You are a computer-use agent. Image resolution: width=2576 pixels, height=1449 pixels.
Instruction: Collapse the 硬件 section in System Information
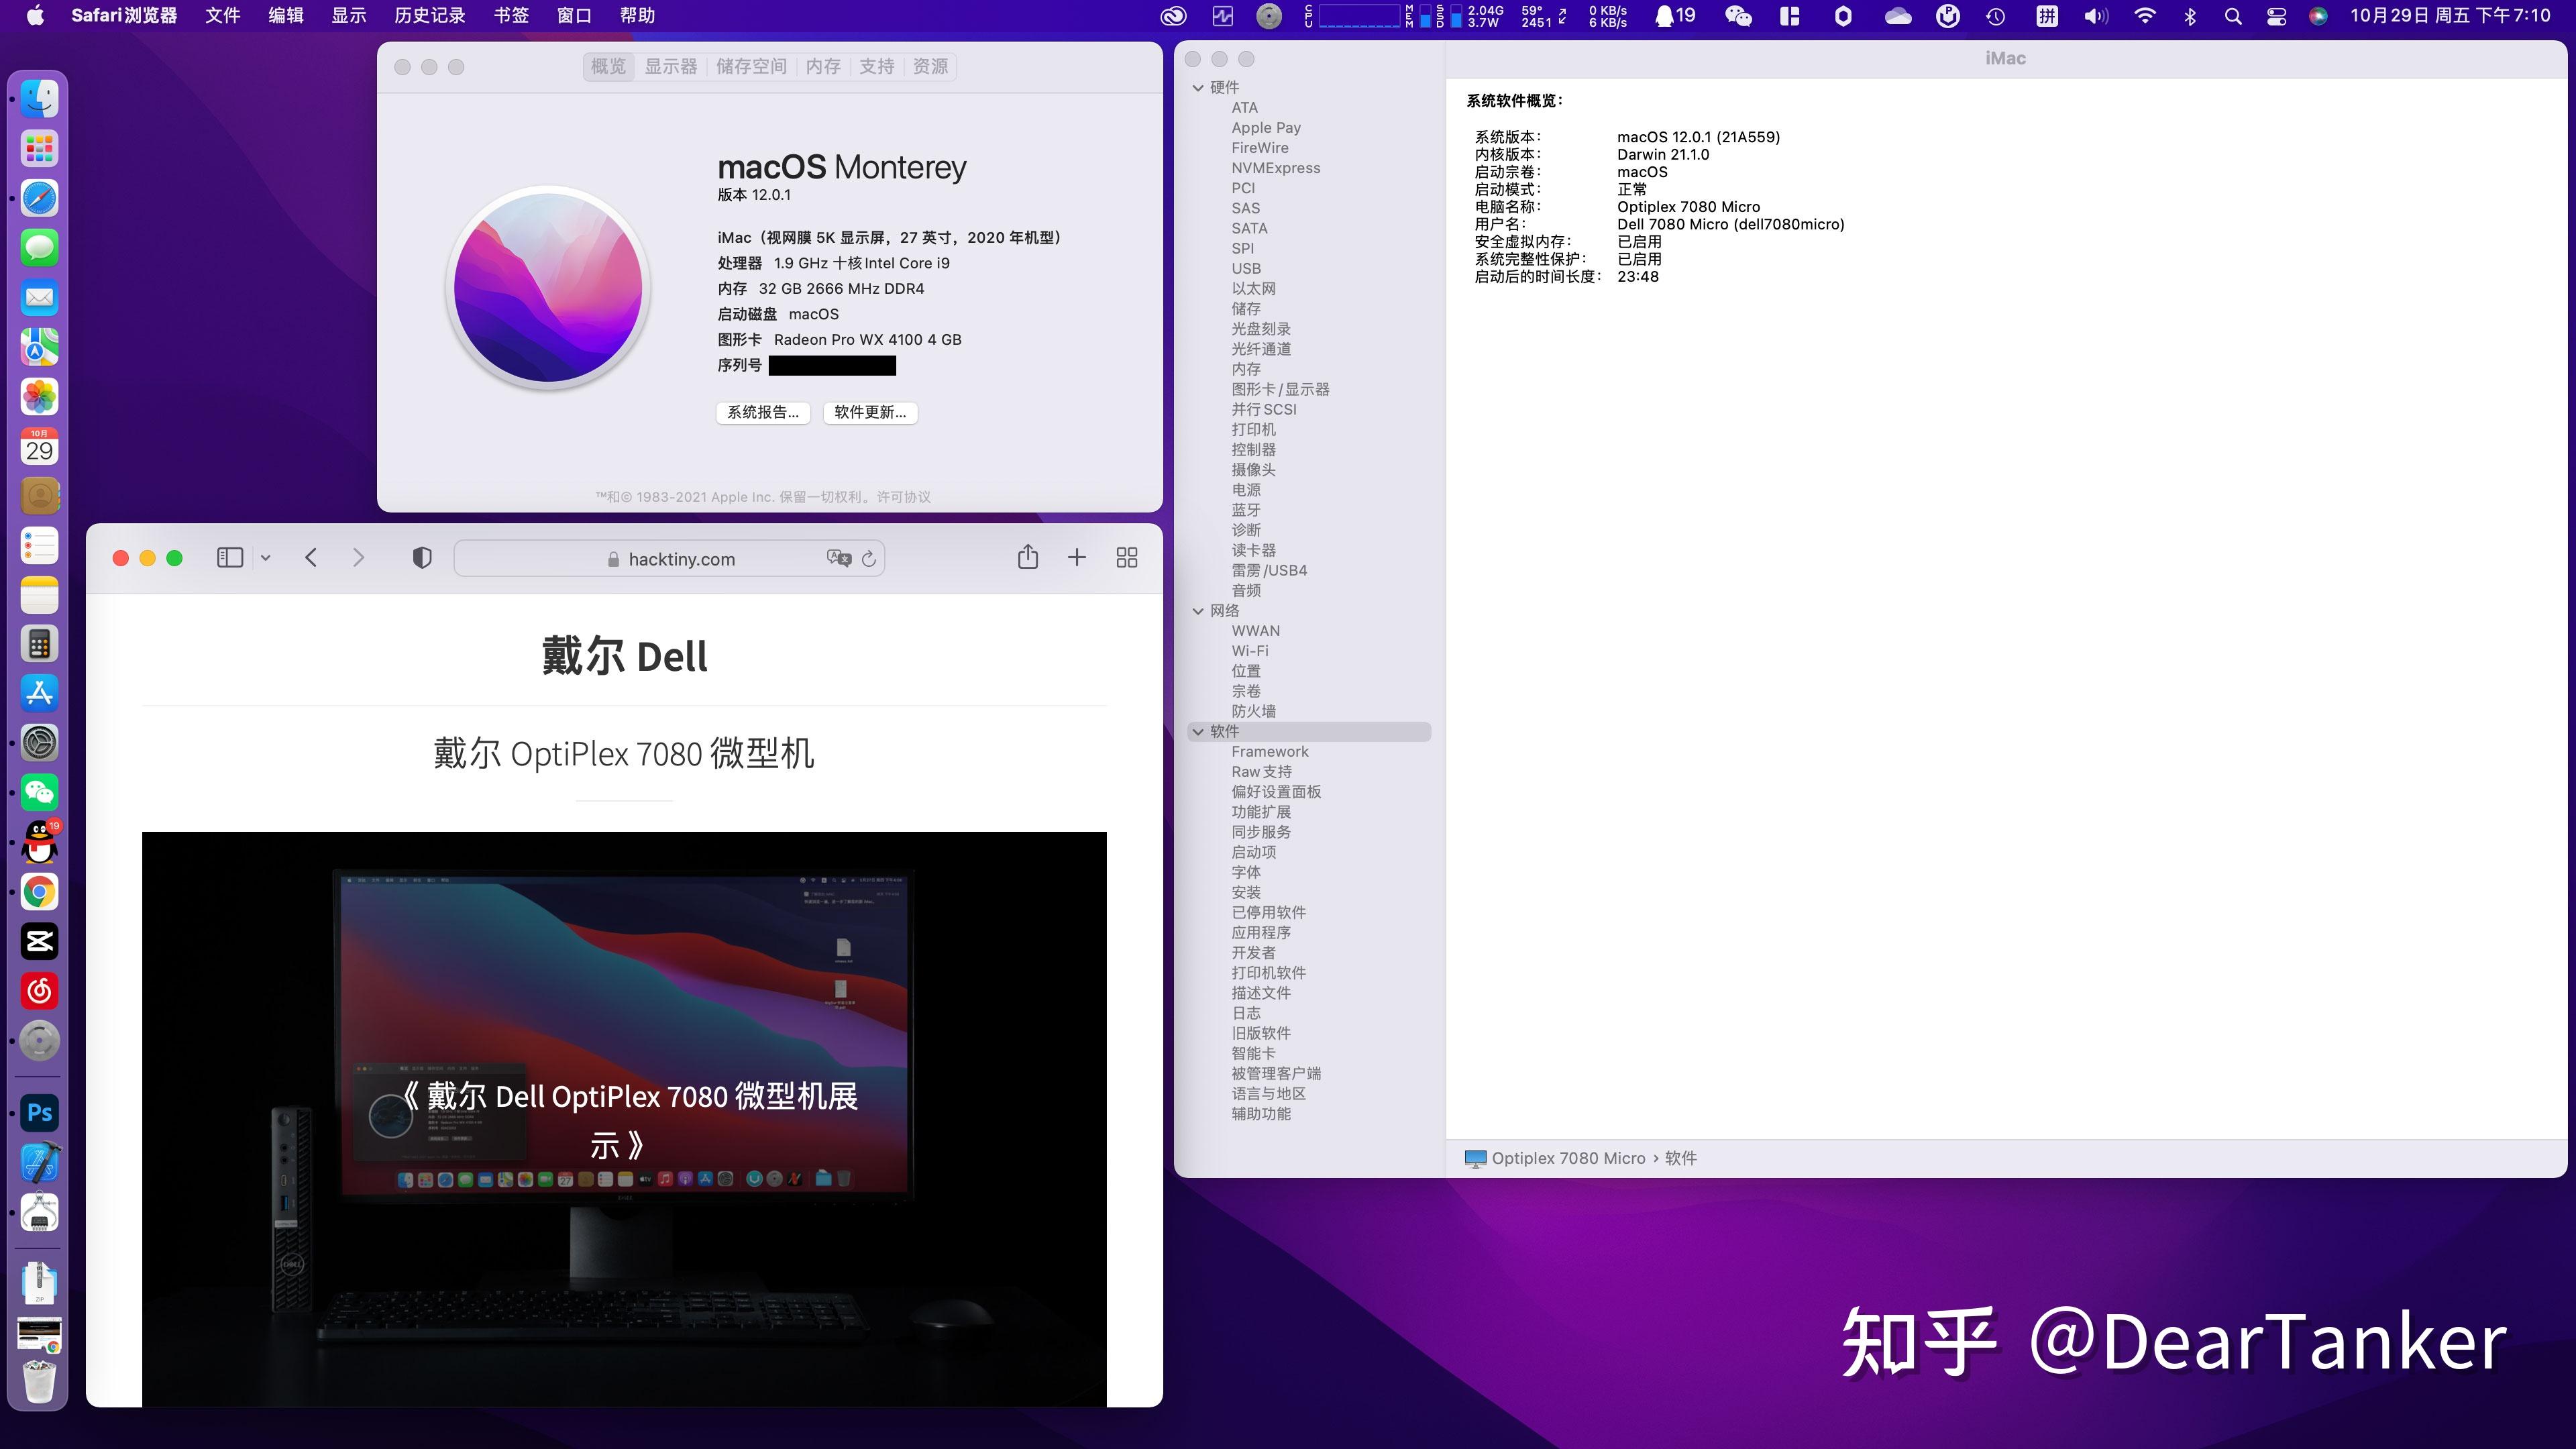pyautogui.click(x=1198, y=87)
